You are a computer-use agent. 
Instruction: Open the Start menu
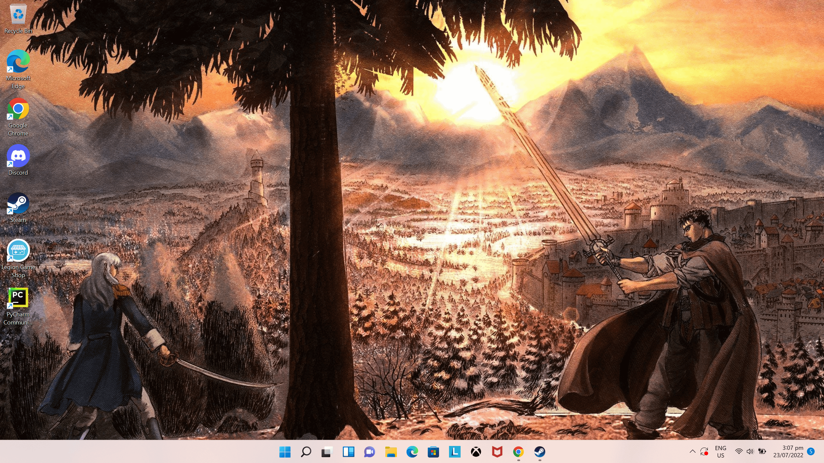pyautogui.click(x=285, y=452)
